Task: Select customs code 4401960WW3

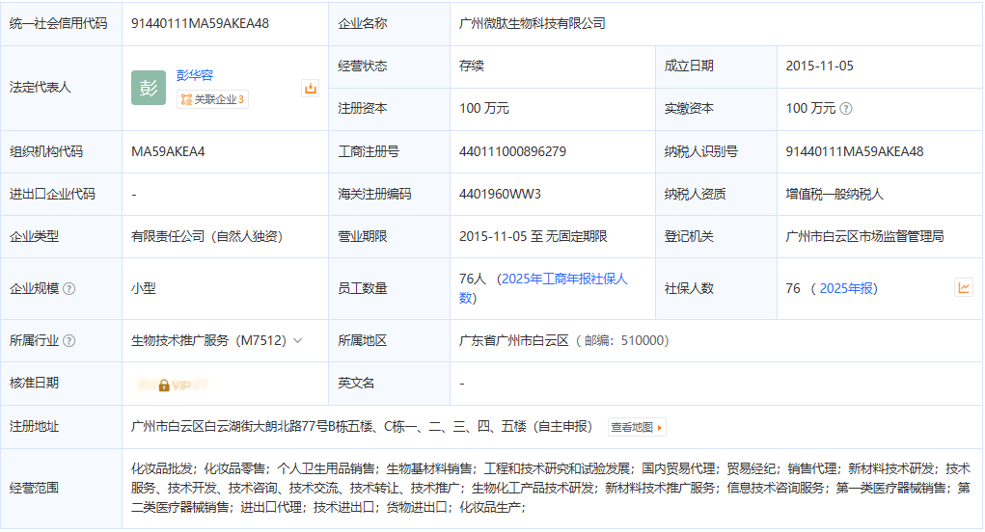Action: 500,195
